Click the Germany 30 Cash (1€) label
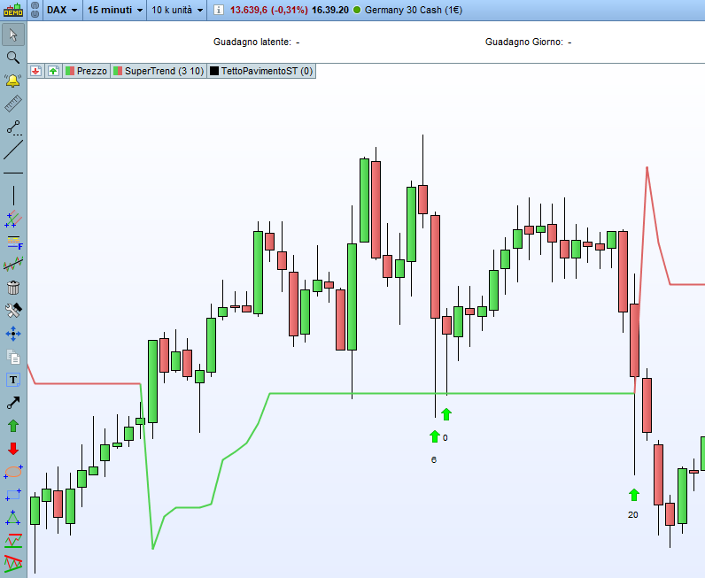The height and width of the screenshot is (578, 705). (x=414, y=10)
